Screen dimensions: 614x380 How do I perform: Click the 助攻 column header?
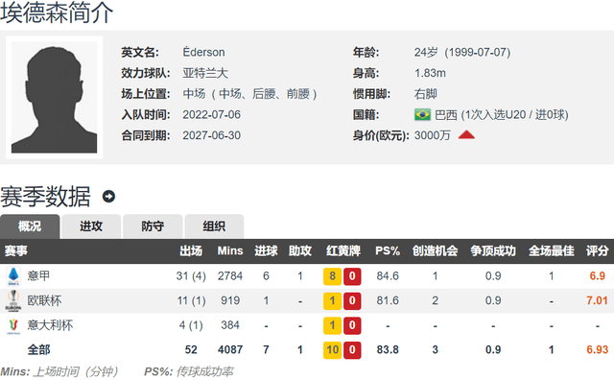tap(300, 250)
